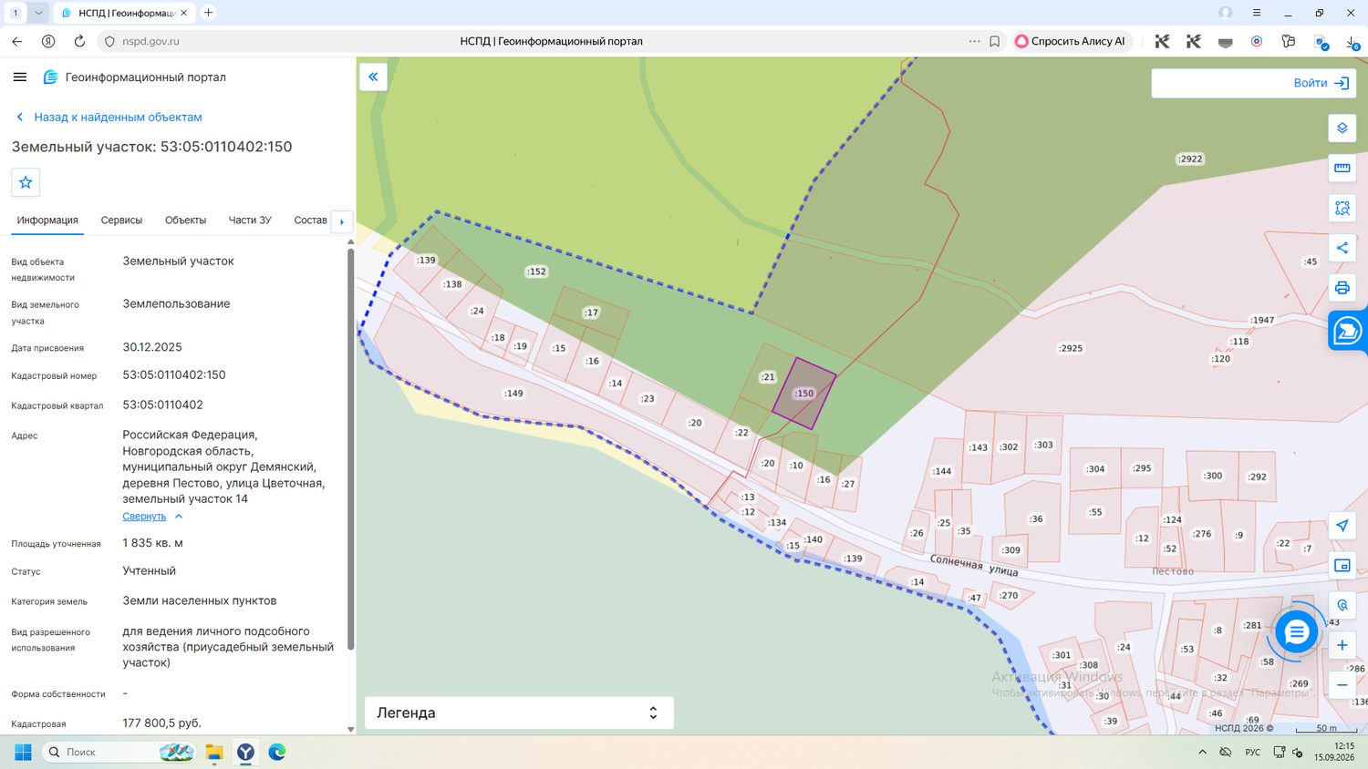Share the current map view
The image size is (1368, 769).
(1342, 248)
